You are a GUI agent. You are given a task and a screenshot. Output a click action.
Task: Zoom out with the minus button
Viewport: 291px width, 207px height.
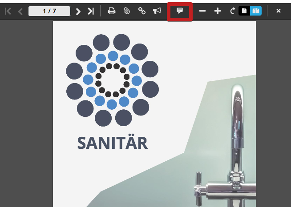[202, 11]
